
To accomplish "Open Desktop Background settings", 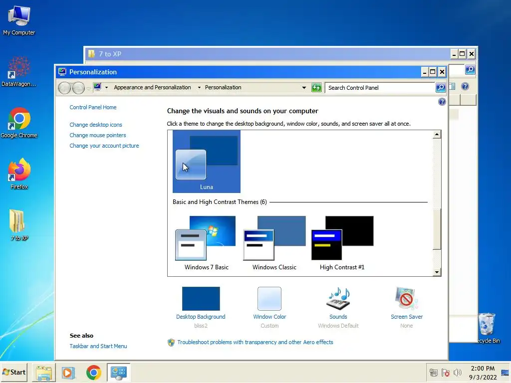I will pos(201,307).
